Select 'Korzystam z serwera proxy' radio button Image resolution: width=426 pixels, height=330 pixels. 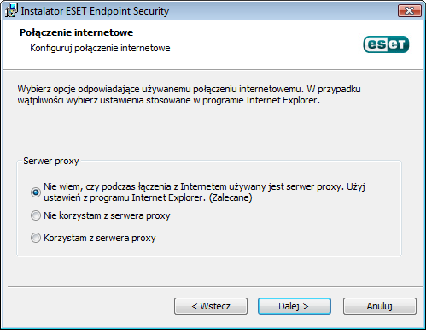click(36, 238)
